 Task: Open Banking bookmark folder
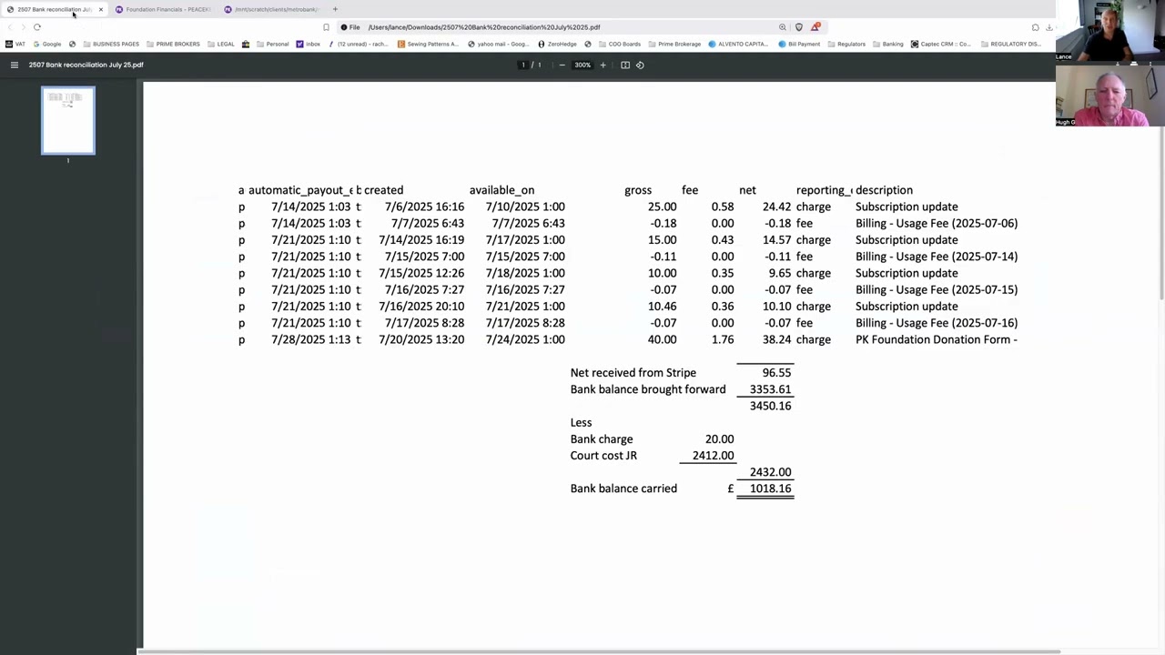tap(887, 44)
